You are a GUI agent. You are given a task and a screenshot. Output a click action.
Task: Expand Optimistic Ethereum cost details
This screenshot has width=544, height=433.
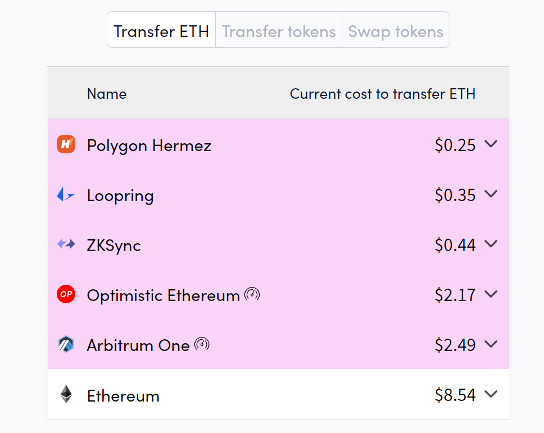click(491, 294)
